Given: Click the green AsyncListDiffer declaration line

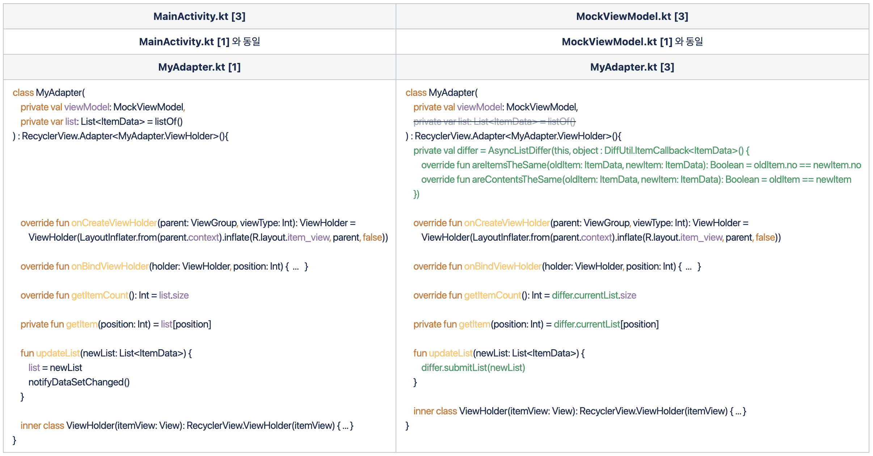Looking at the screenshot, I should pyautogui.click(x=581, y=151).
